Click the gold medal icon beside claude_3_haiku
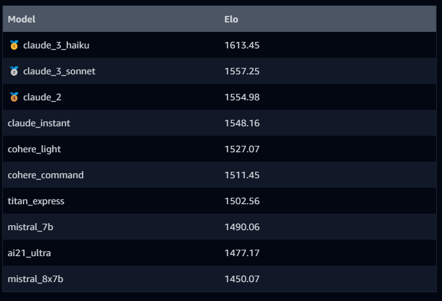442x301 pixels. pyautogui.click(x=14, y=45)
